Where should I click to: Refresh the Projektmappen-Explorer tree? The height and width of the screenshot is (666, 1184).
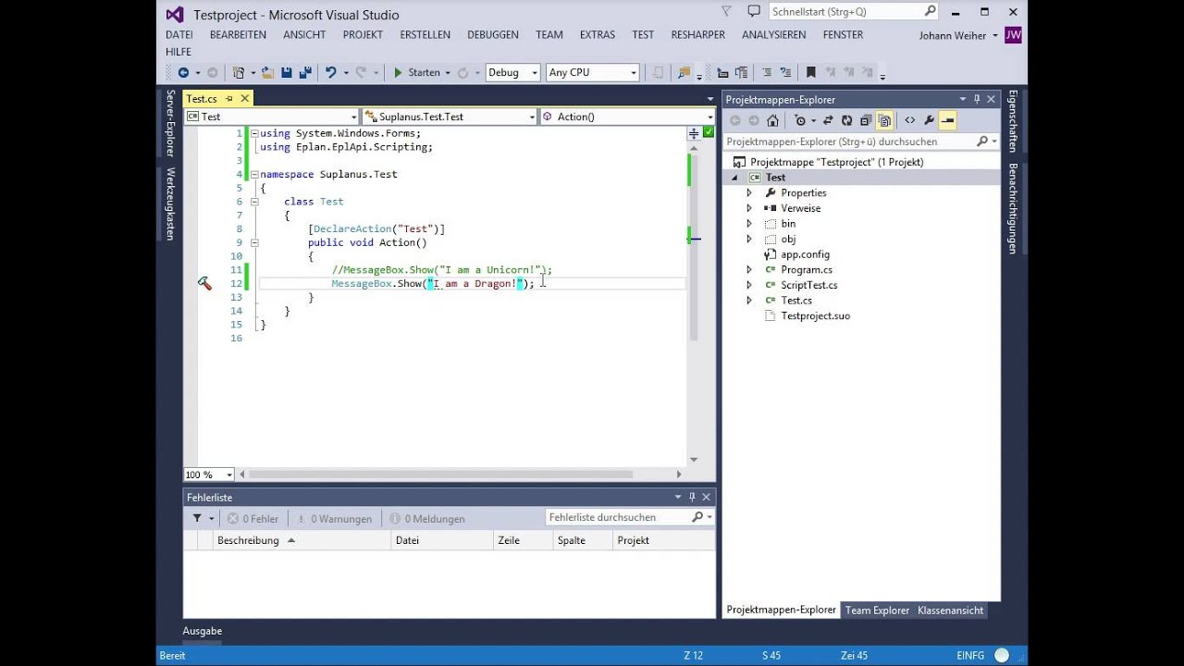click(846, 120)
